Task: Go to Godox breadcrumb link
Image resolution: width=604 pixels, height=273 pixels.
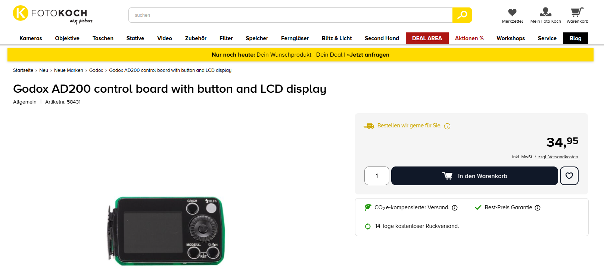Action: pyautogui.click(x=96, y=70)
